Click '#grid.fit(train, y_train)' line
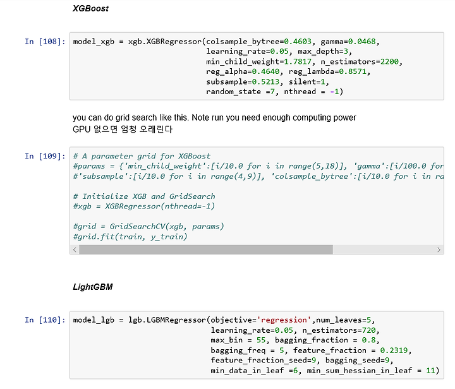 click(130, 237)
